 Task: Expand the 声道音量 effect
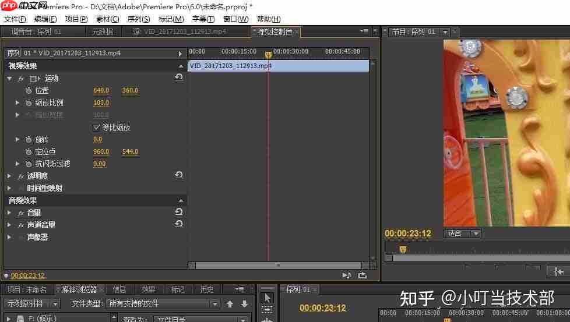(x=9, y=225)
